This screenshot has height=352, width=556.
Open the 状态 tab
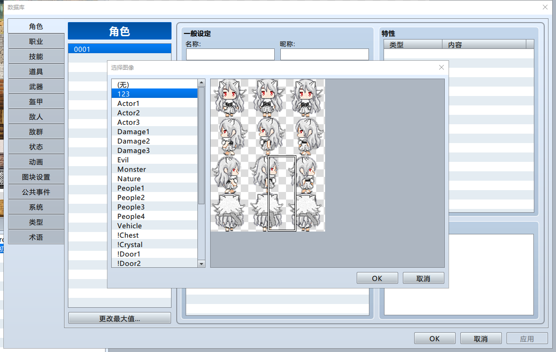[36, 147]
